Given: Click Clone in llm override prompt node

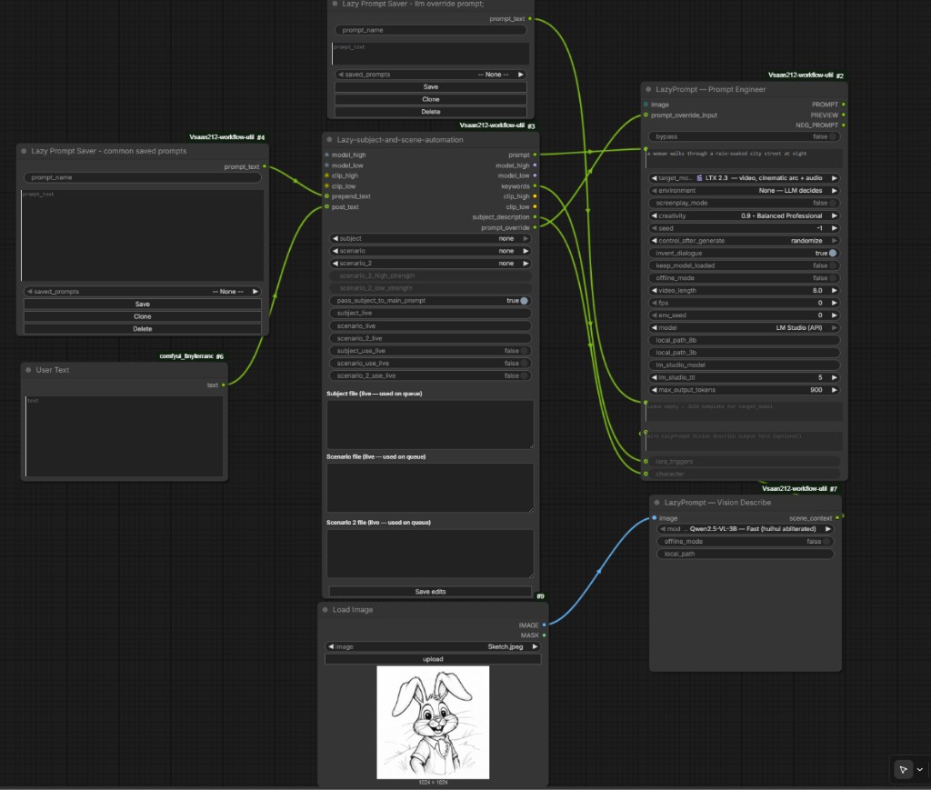Looking at the screenshot, I should (430, 99).
